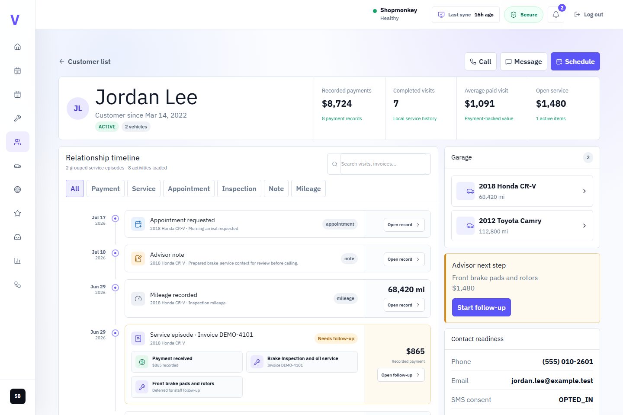This screenshot has height=415, width=623.
Task: Click the Appointment requested calendar icon
Action: click(x=138, y=224)
